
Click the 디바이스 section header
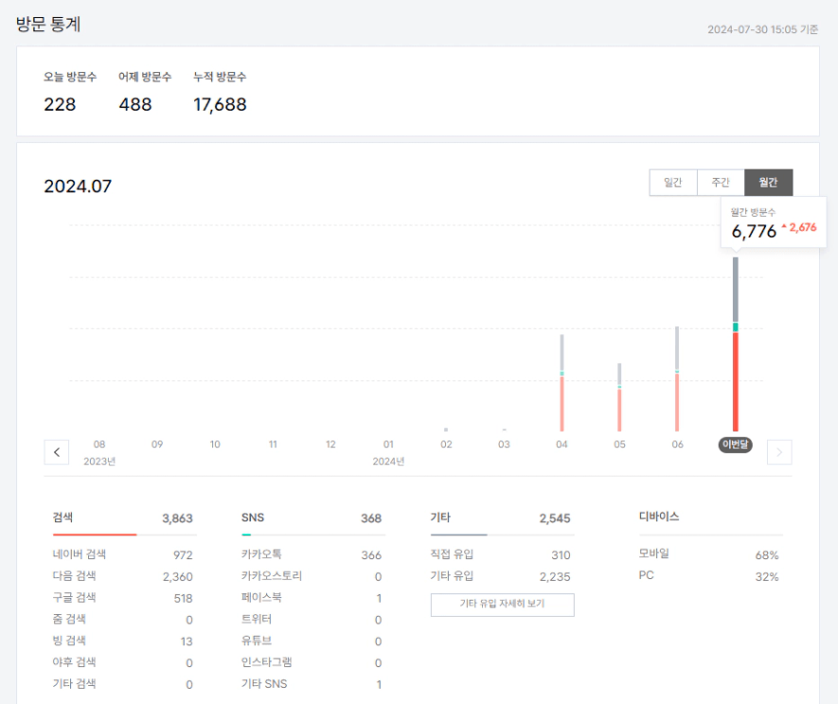(x=659, y=517)
